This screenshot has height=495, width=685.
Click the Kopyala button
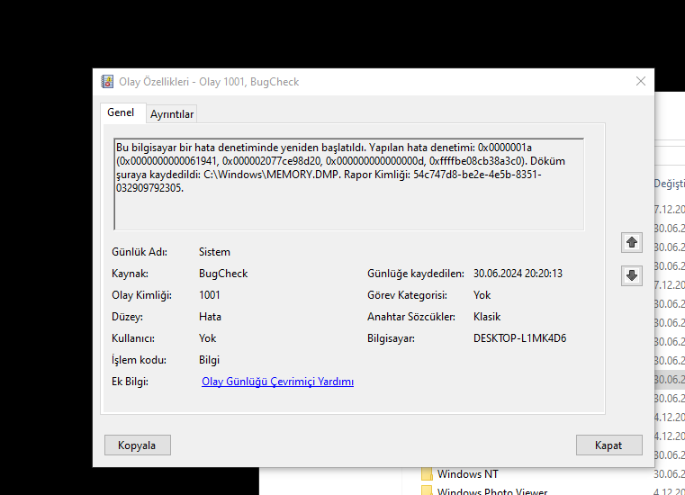click(x=137, y=445)
